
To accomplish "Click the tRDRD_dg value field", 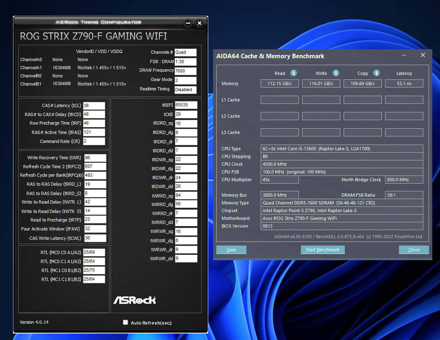I will (x=186, y=133).
